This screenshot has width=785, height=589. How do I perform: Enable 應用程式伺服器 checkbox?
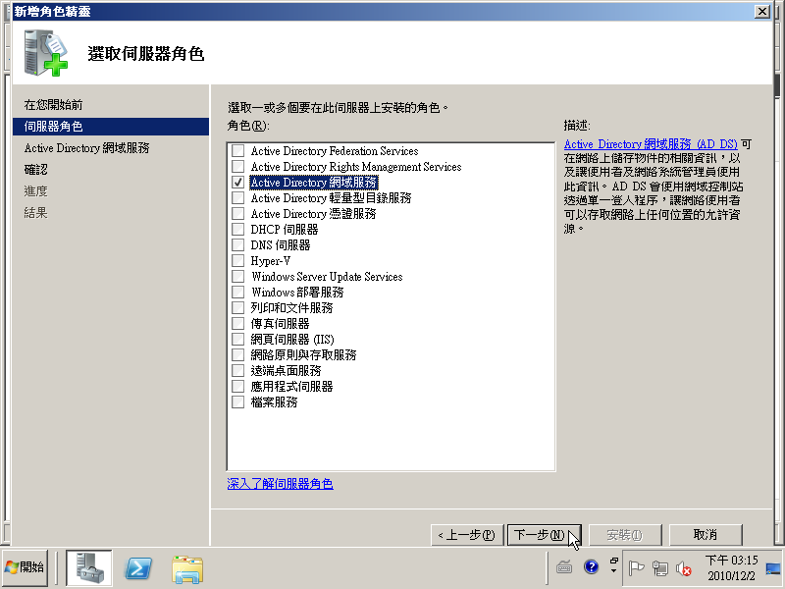(x=238, y=386)
